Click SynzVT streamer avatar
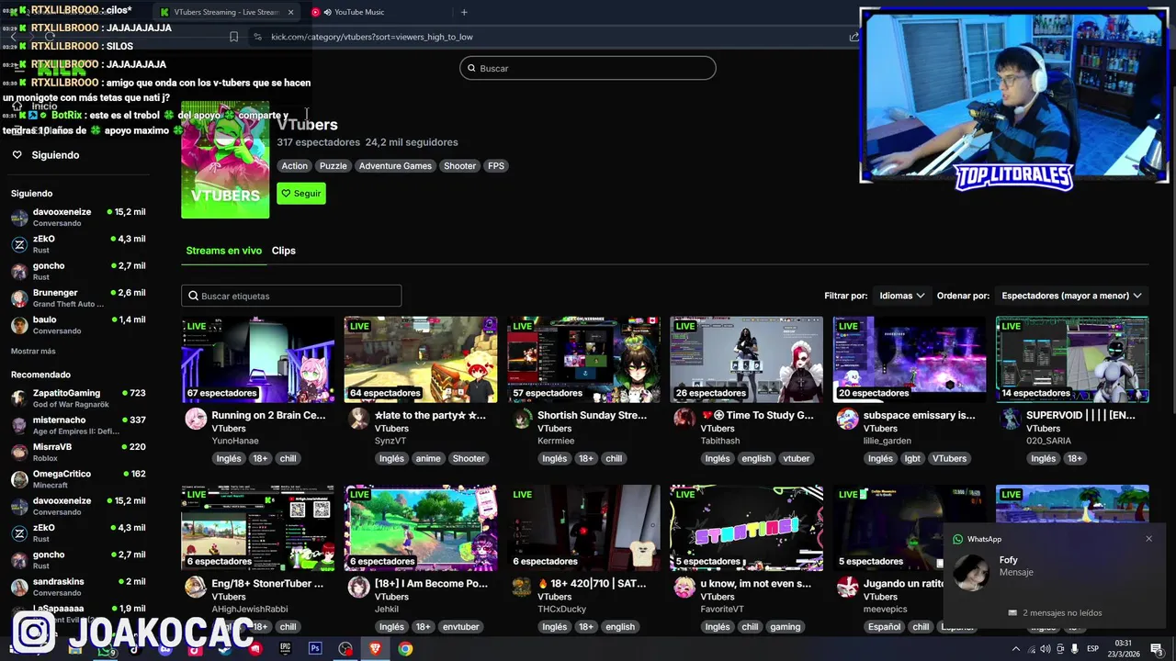This screenshot has width=1176, height=661. coord(358,420)
